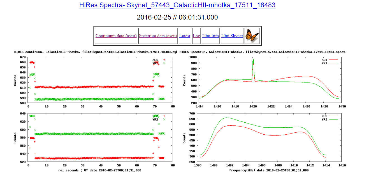Click the XL1 legend entry in top spectrum plot

tap(330, 60)
